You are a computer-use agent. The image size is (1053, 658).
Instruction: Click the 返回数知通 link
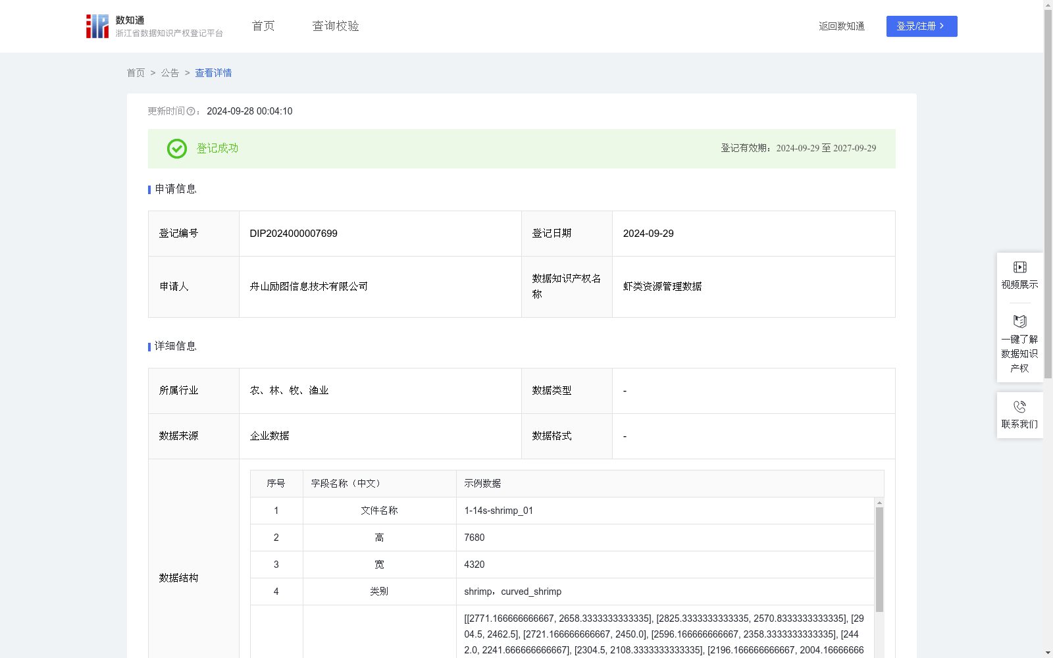pos(842,26)
